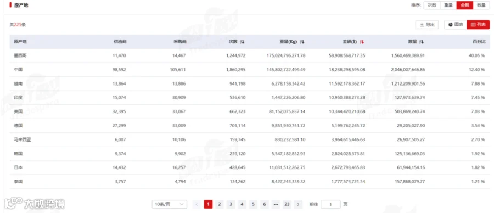Screen dimensions: 494x213
Task: Select the 越南 row name
Action: coord(18,83)
